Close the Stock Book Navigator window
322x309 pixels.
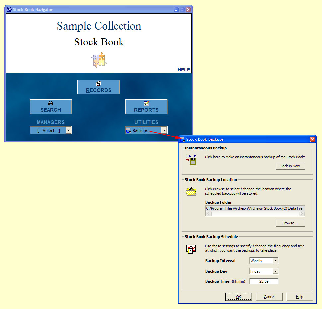tap(188, 10)
